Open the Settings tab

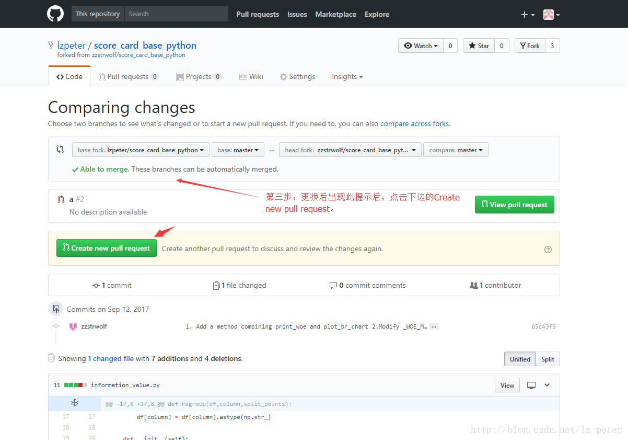pyautogui.click(x=298, y=77)
